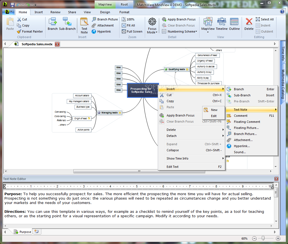Image resolution: width=288 pixels, height=244 pixels.
Task: Select Floating Comment menu entry
Action: (x=252, y=122)
